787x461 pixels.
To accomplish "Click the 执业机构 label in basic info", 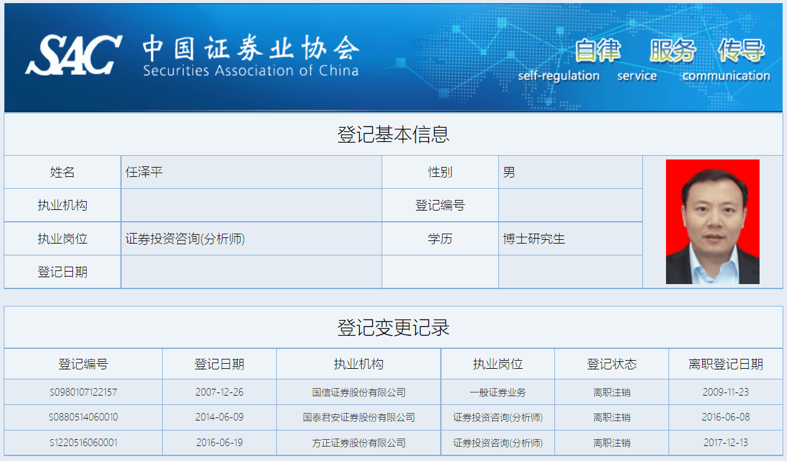I will click(62, 205).
